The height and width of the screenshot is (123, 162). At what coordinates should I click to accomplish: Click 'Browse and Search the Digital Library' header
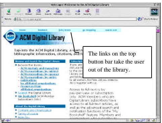click(40, 61)
